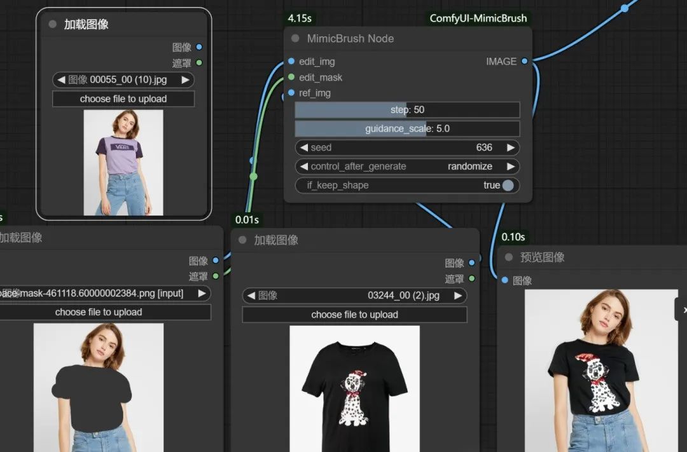Screen dimensions: 687x452
Task: Select the black dalmatian t-shirt reference thumbnail
Action: pyautogui.click(x=354, y=388)
